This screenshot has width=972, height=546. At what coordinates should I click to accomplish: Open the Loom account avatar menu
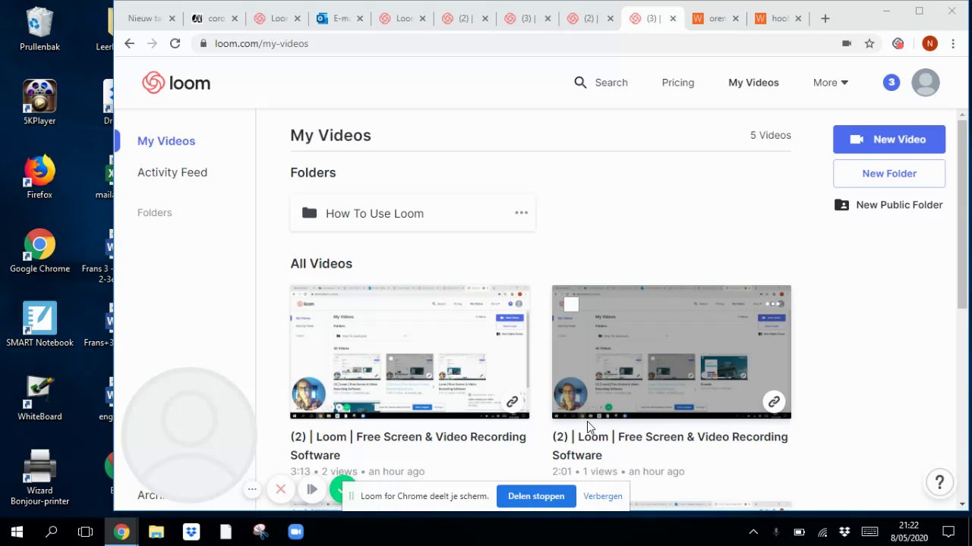[x=925, y=83]
